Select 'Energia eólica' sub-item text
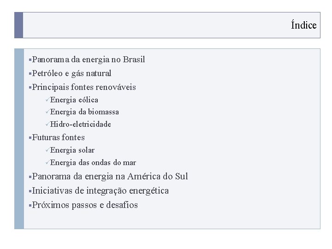This screenshot has width=332, height=249. pos(74,100)
